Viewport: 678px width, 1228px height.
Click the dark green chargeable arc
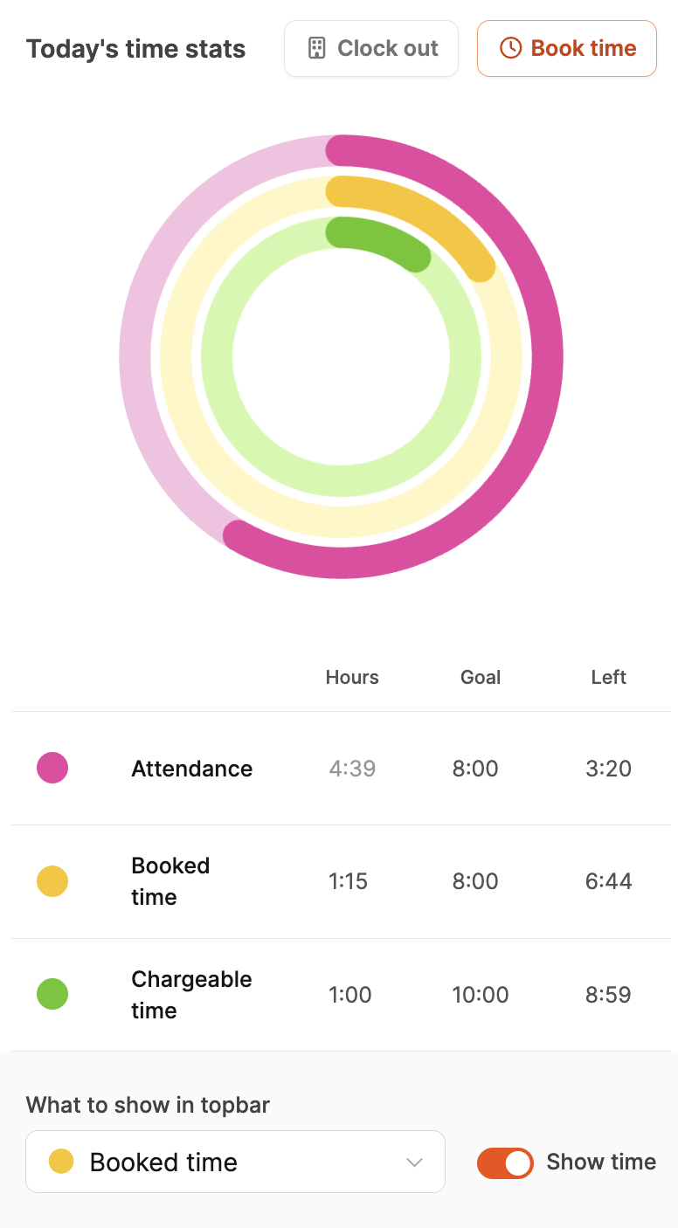pyautogui.click(x=383, y=238)
